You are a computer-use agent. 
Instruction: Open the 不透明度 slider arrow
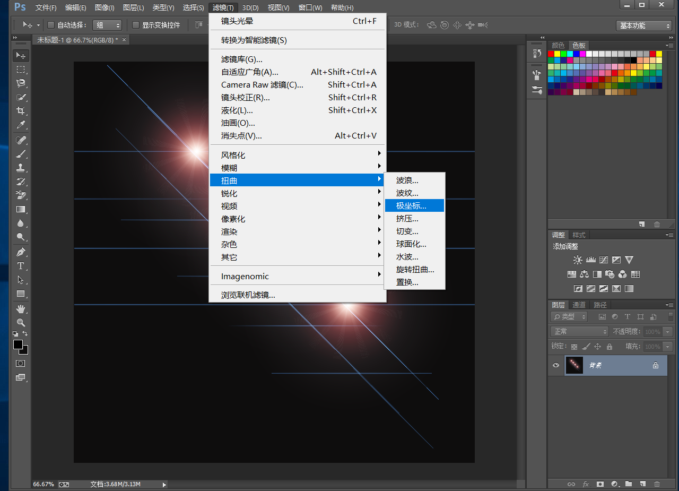[x=668, y=332]
